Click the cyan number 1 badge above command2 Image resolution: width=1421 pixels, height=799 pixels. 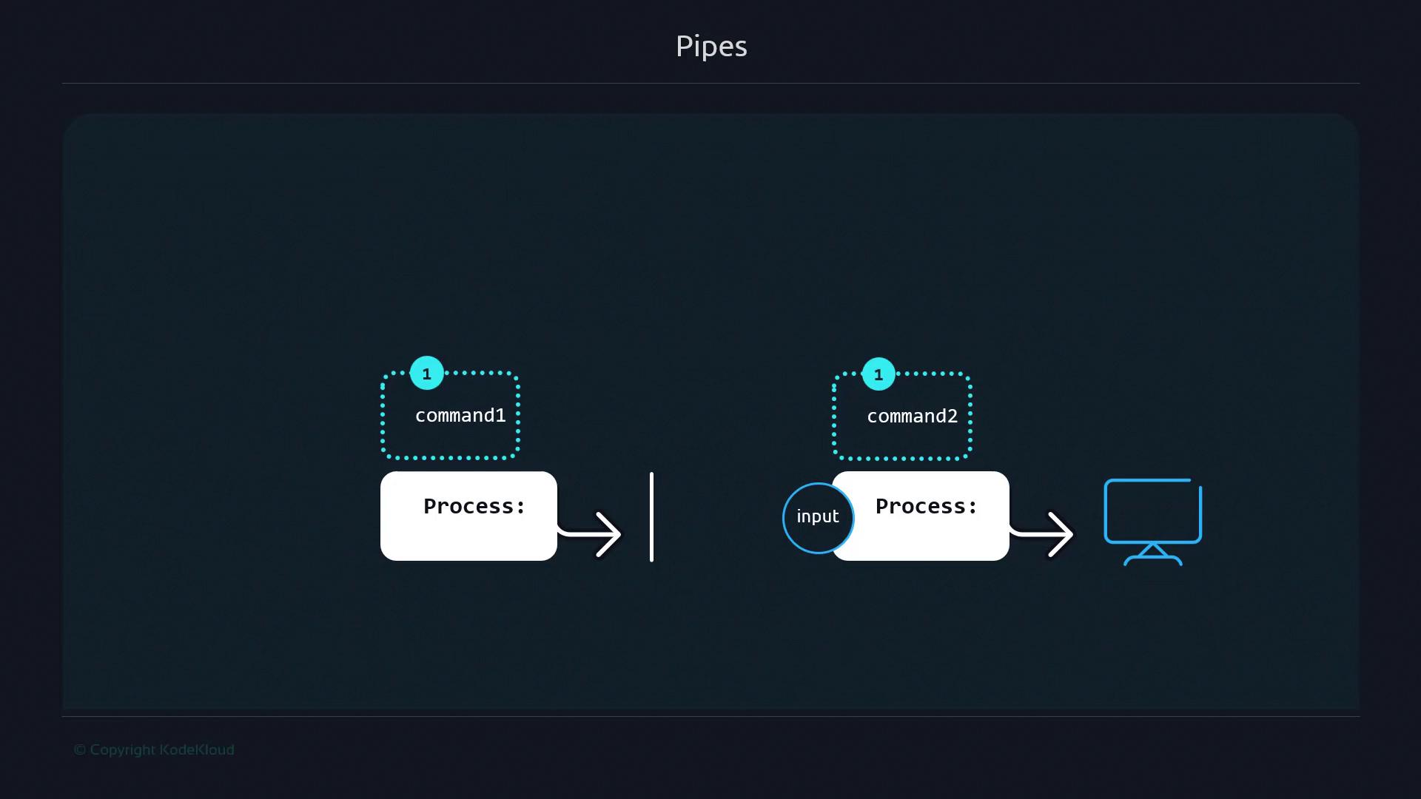click(879, 374)
